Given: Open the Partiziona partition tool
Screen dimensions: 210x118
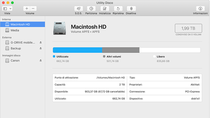Looking at the screenshot, I should pyautogui.click(x=91, y=9).
